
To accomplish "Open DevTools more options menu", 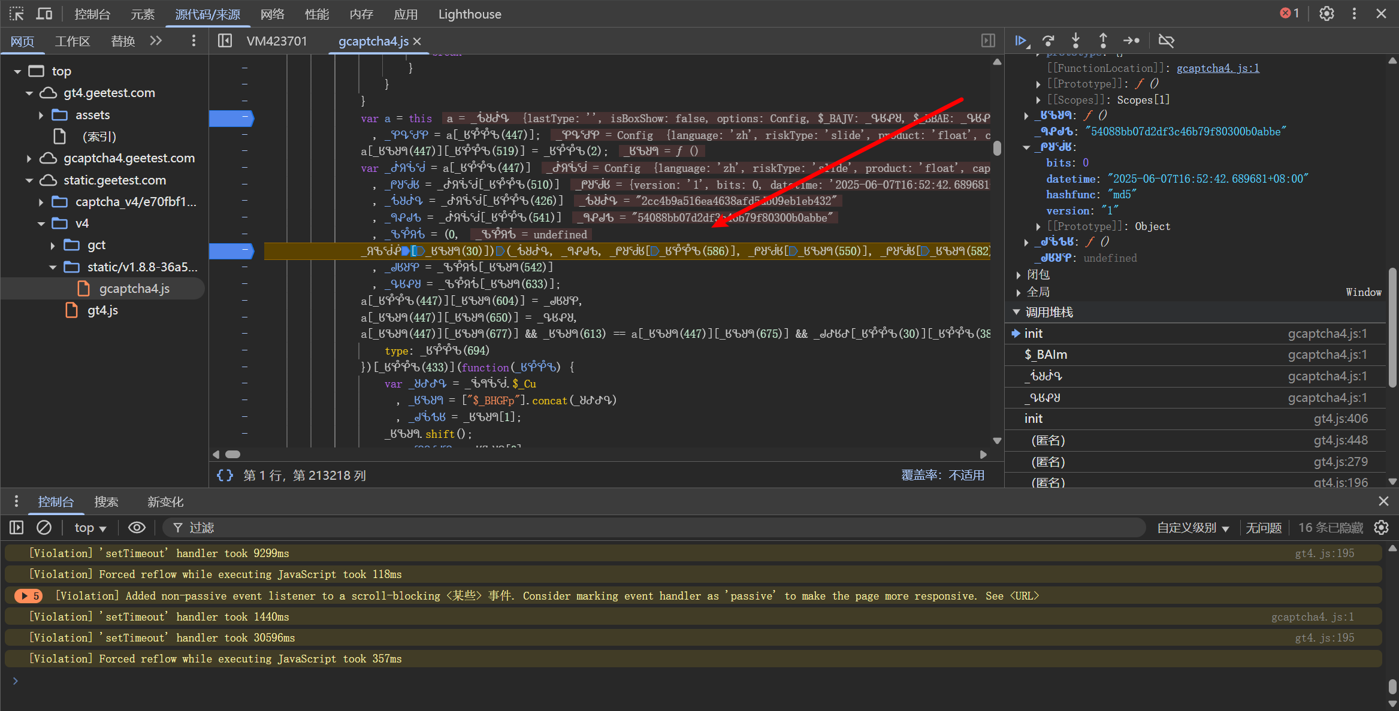I will point(1354,14).
